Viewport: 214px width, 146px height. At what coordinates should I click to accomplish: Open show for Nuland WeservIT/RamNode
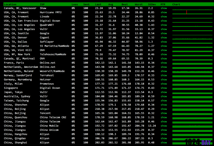[x=164, y=71]
